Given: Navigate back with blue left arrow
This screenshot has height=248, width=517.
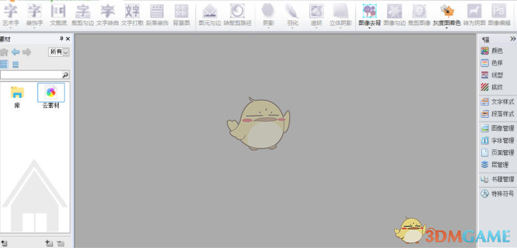Looking at the screenshot, I should point(15,52).
